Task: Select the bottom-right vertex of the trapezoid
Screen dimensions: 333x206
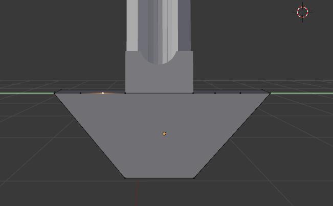Action: [194, 178]
